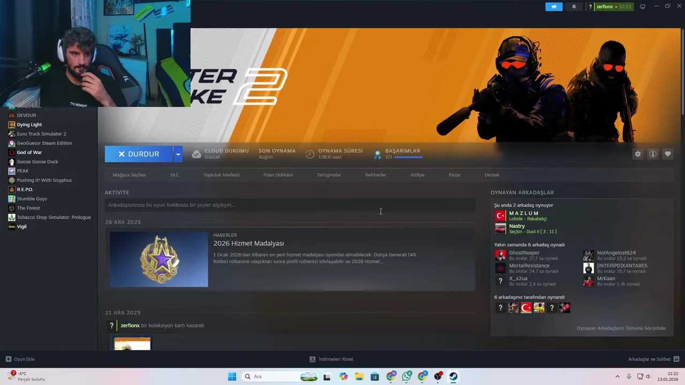Open WhatsApp from the taskbar
Viewport: 685px width, 385px height.
click(407, 376)
